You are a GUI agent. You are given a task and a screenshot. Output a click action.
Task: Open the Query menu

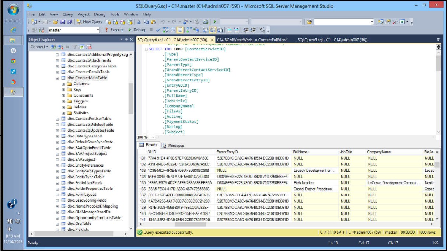pos(68,14)
